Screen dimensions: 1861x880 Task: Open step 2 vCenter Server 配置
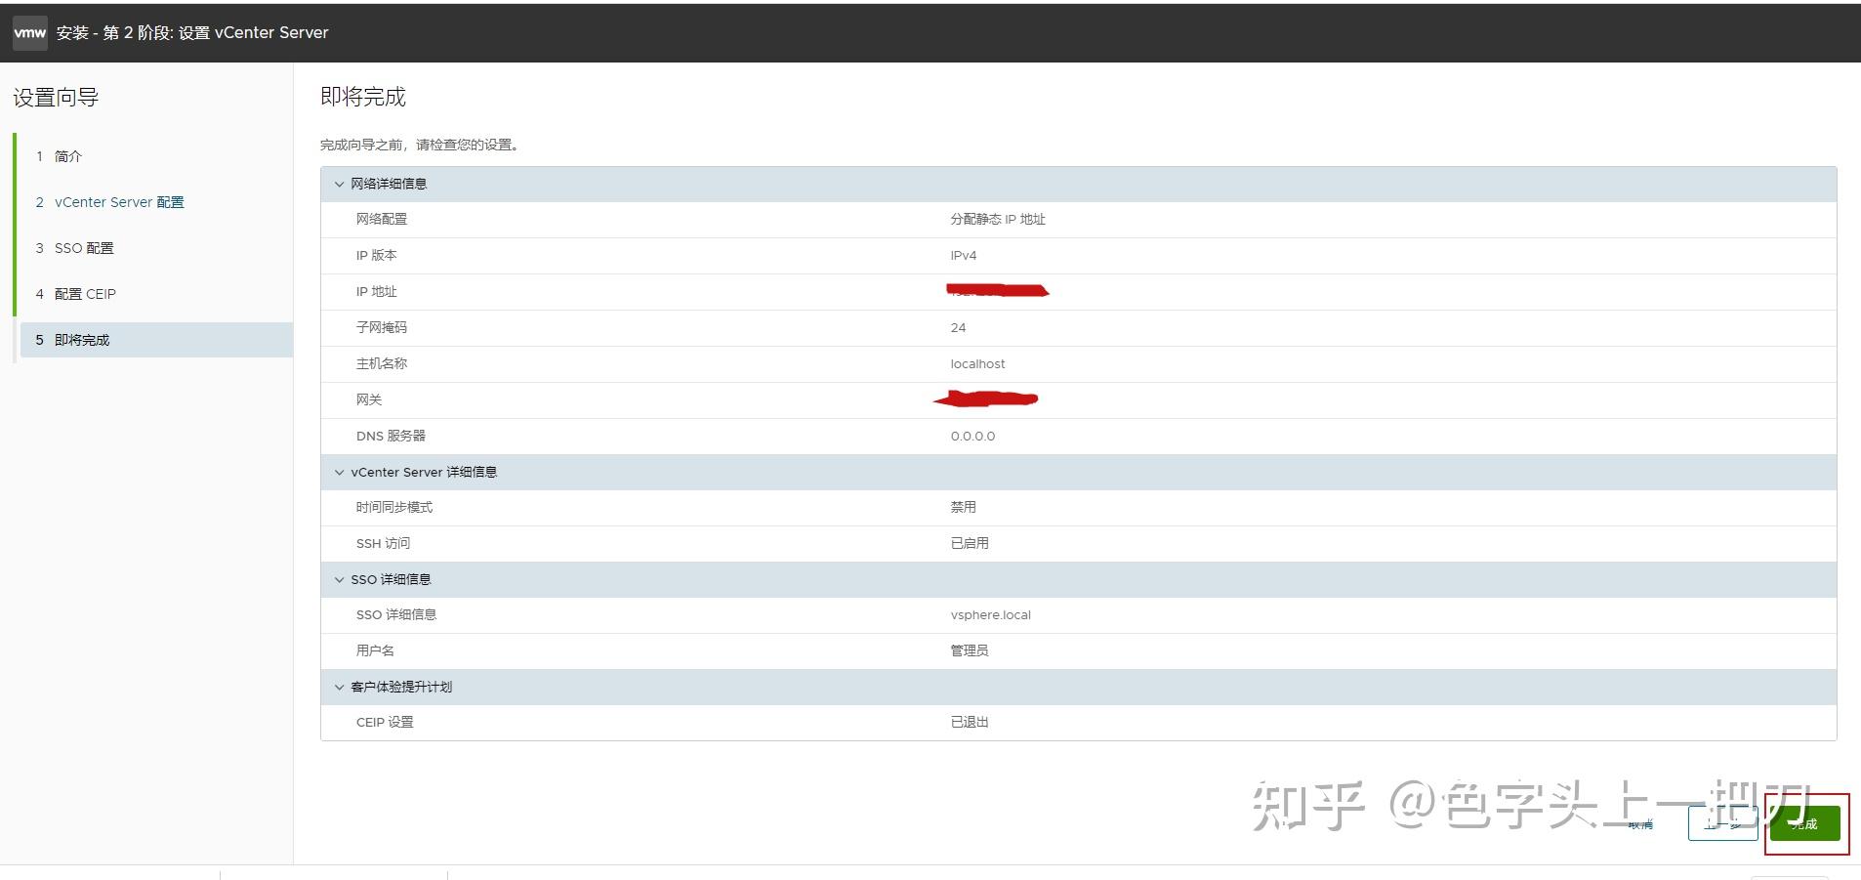(109, 202)
